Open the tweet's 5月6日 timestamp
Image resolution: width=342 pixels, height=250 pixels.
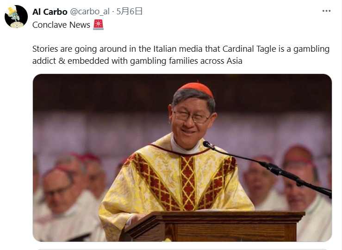[129, 12]
